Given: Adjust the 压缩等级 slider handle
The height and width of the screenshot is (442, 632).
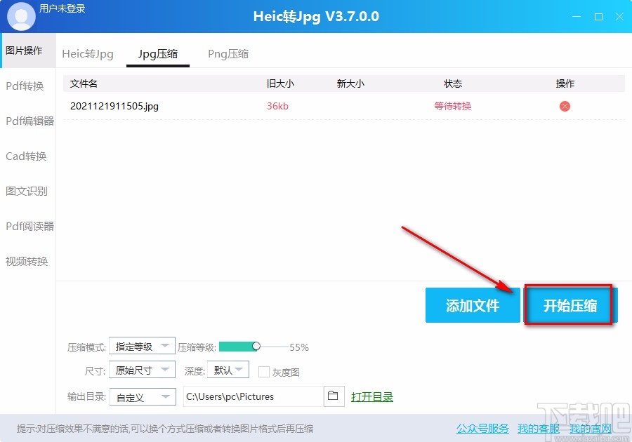Looking at the screenshot, I should 256,346.
